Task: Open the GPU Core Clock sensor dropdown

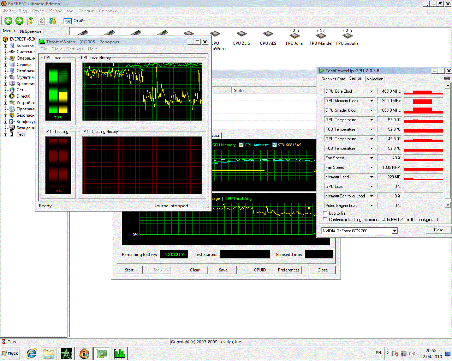Action: 371,91
